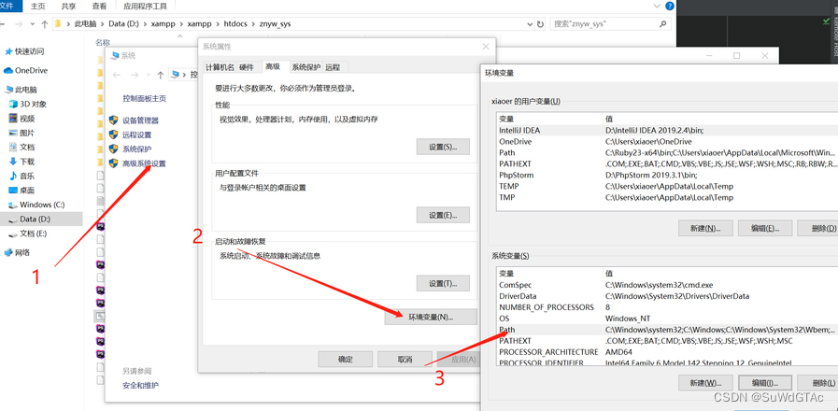Click 控制面板主页 link in System window
Image resolution: width=838 pixels, height=411 pixels.
[144, 98]
